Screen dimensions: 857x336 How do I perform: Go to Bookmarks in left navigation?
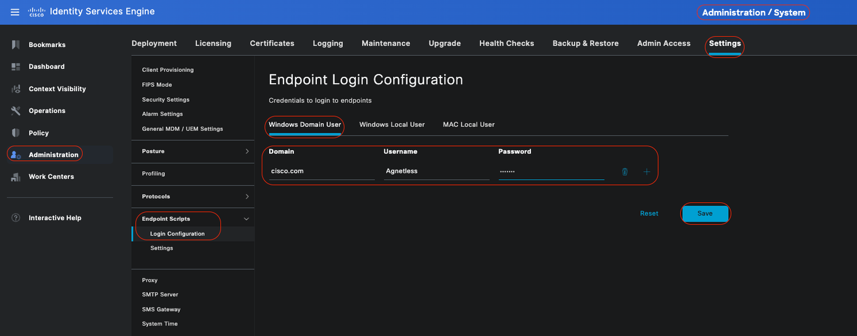coord(47,45)
